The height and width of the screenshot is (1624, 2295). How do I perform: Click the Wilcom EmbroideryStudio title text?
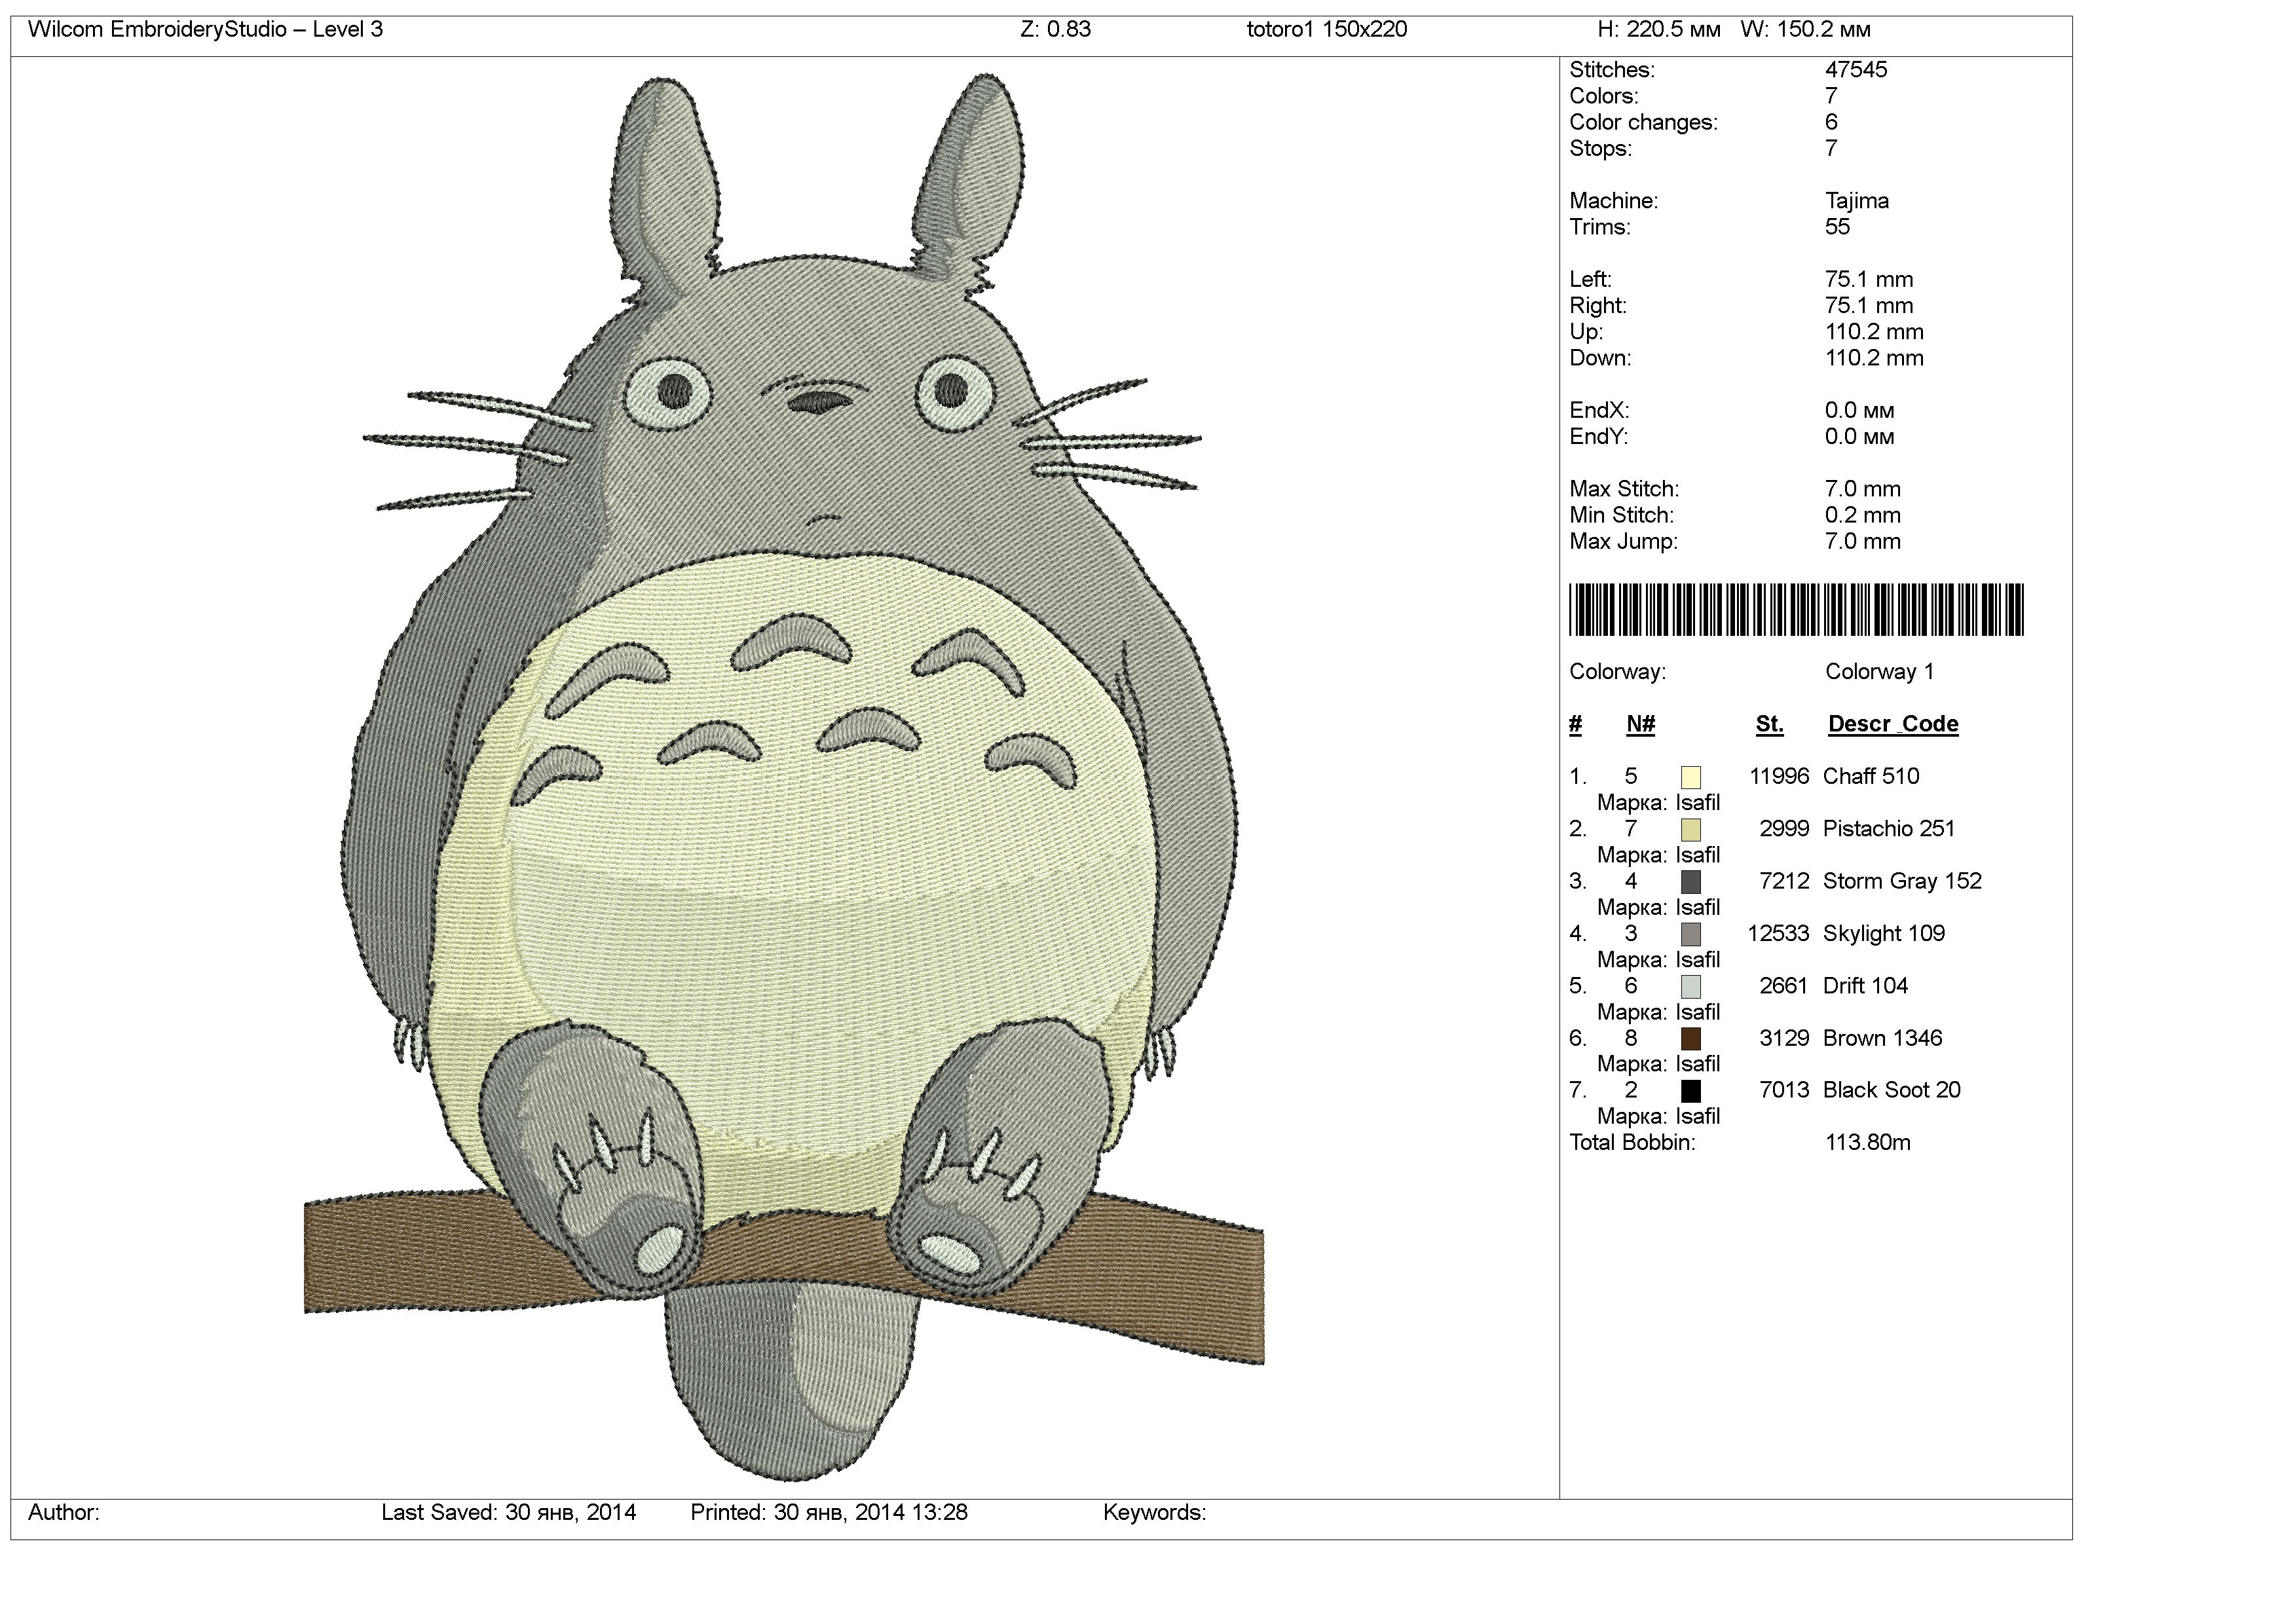click(205, 29)
